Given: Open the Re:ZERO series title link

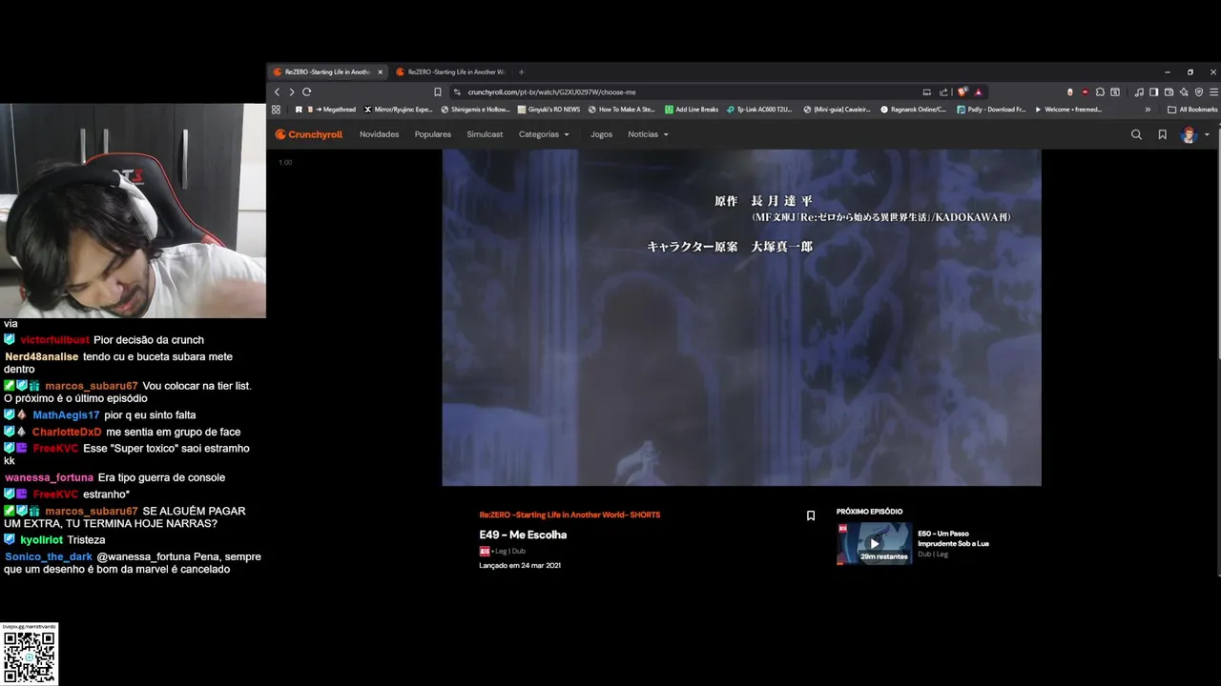Looking at the screenshot, I should [569, 514].
